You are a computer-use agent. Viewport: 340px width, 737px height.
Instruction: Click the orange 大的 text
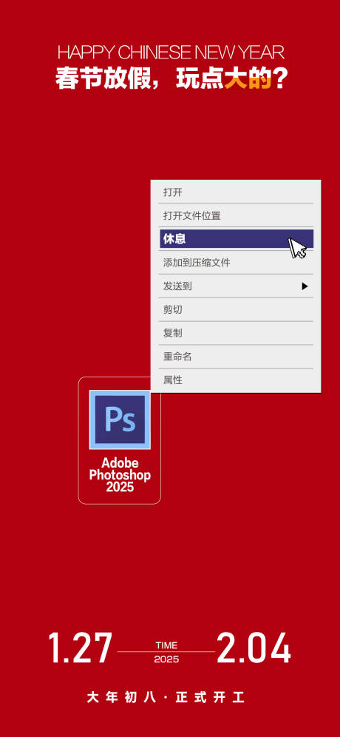click(248, 79)
